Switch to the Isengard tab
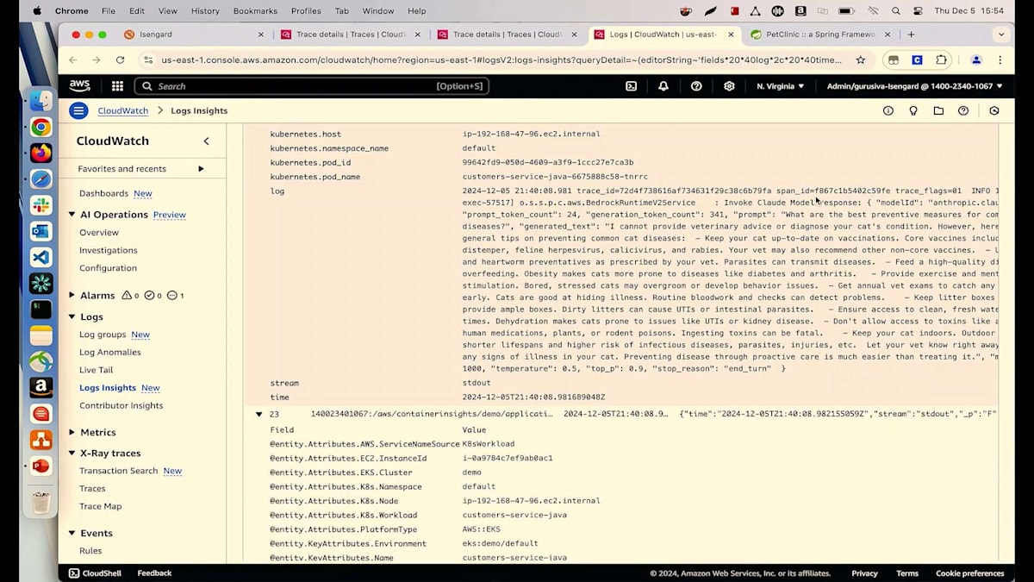This screenshot has height=582, width=1034. (x=194, y=34)
